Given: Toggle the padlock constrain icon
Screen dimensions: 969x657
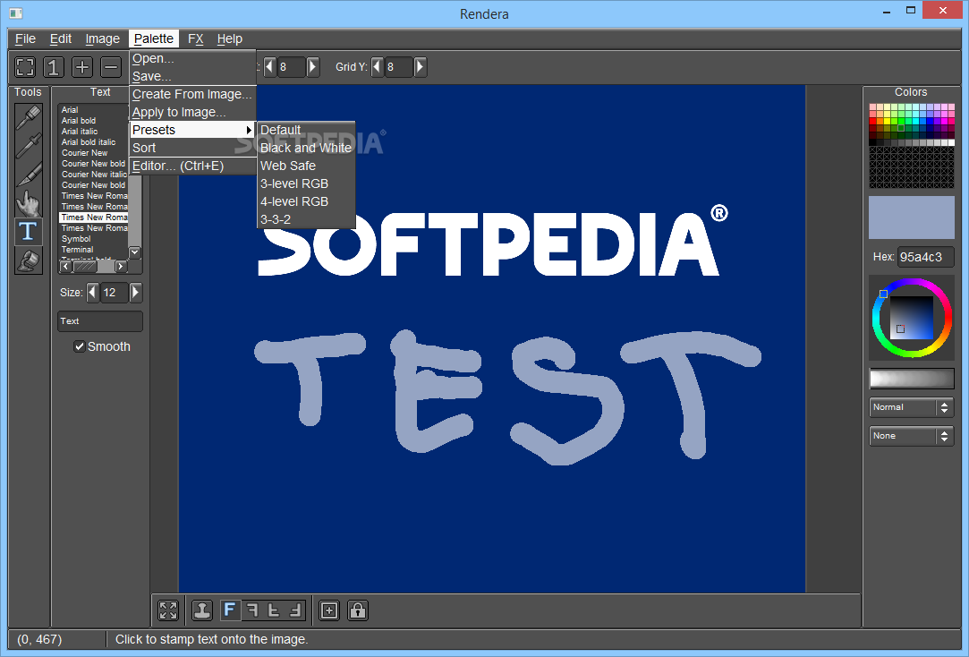Looking at the screenshot, I should click(x=358, y=610).
